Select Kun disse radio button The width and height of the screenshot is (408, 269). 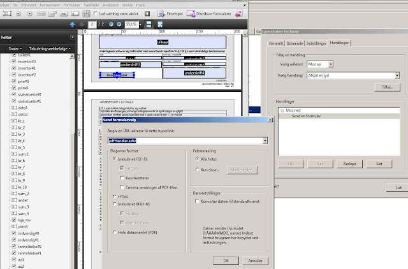point(197,170)
